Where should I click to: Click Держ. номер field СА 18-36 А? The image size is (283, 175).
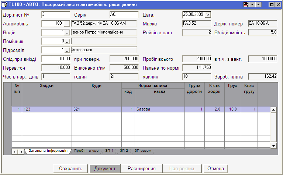(262, 24)
